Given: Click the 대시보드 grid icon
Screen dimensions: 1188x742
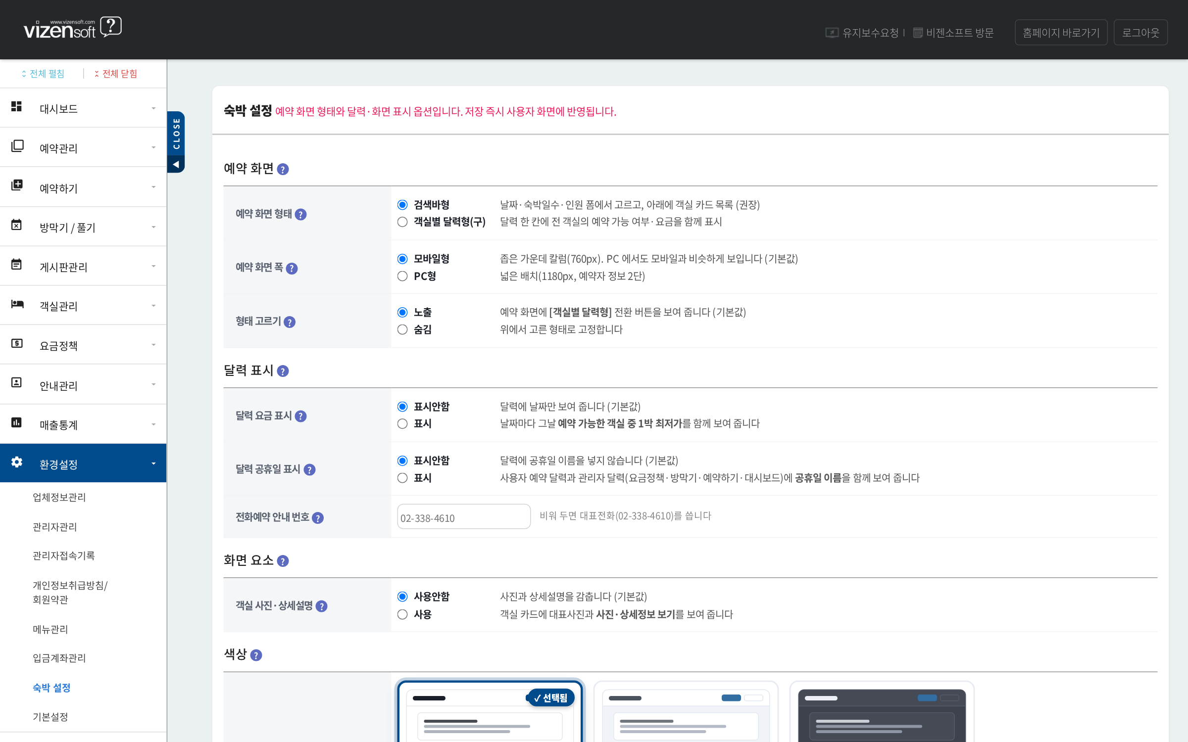Looking at the screenshot, I should [x=17, y=106].
